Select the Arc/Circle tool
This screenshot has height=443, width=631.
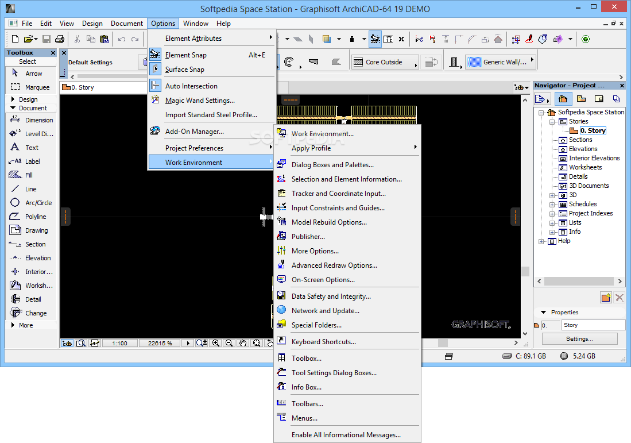tap(30, 203)
